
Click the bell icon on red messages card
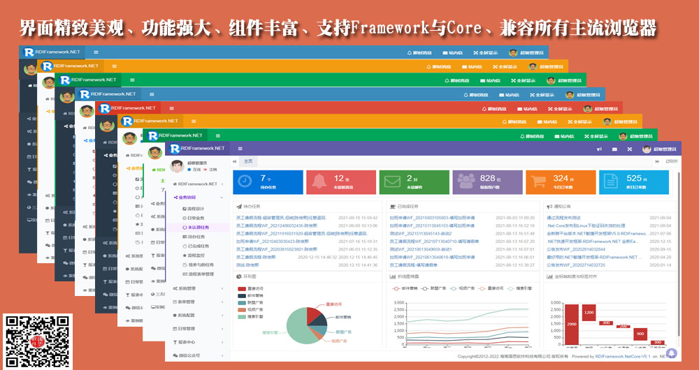[x=318, y=182]
